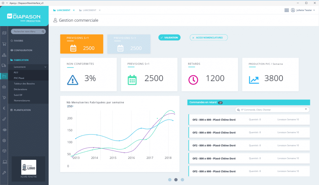The height and width of the screenshot is (185, 319).
Task: Click the wrench tool sidebar icon
Action: tap(4, 173)
